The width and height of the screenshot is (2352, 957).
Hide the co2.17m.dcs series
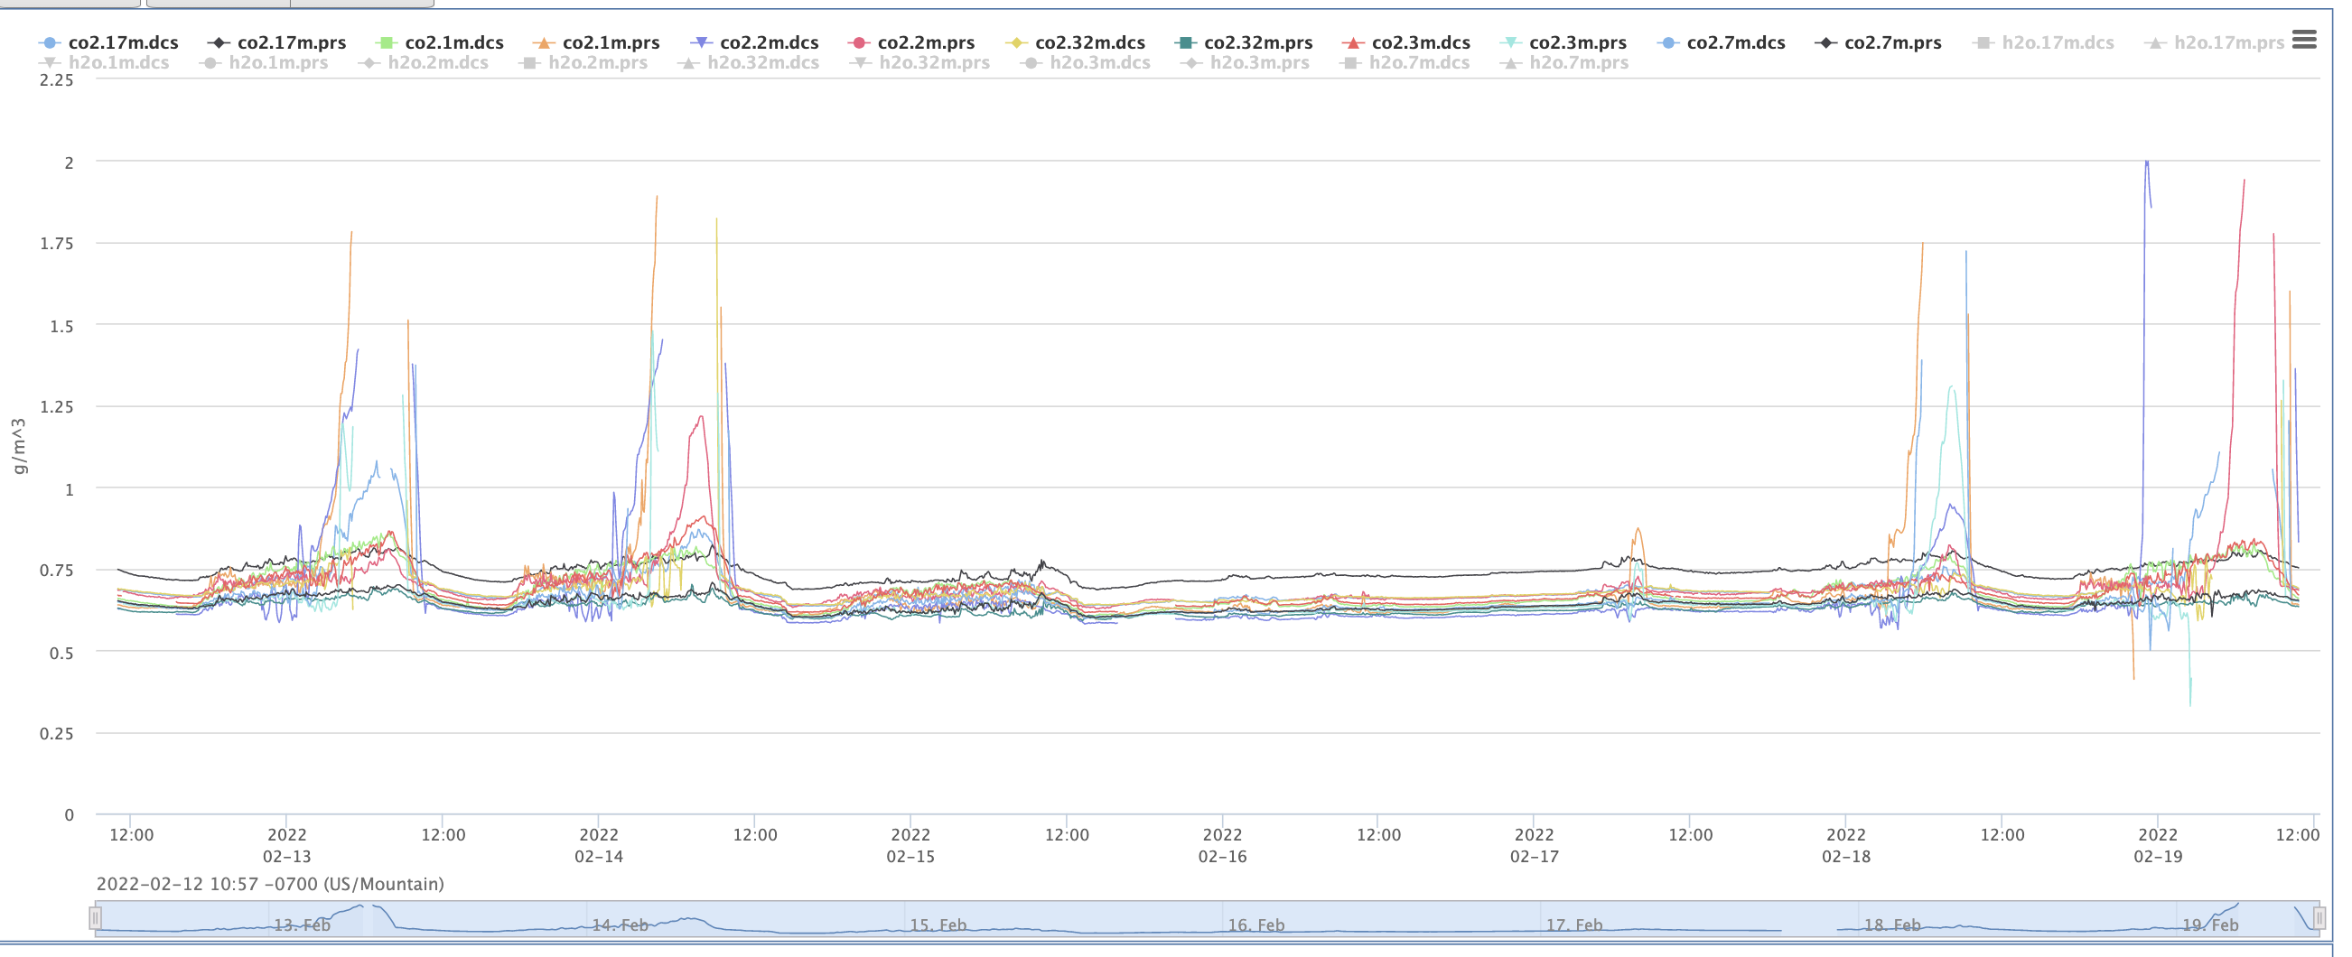(122, 42)
